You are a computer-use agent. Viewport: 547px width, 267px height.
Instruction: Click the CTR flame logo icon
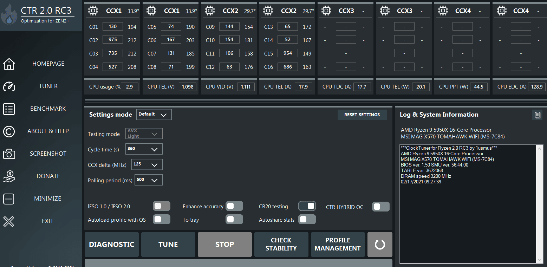click(x=9, y=14)
